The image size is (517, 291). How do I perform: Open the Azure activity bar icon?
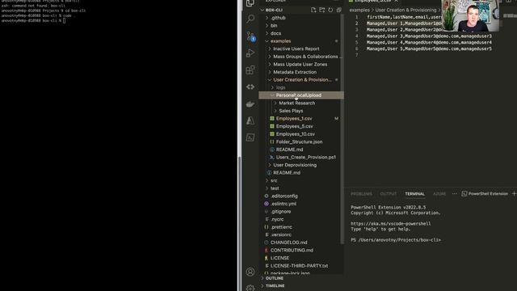[250, 120]
